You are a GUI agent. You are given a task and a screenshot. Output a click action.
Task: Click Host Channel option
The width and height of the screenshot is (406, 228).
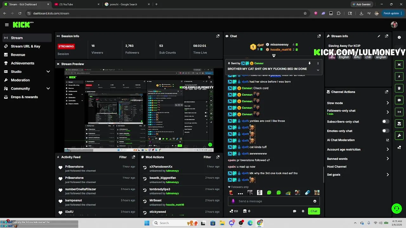[337, 167]
